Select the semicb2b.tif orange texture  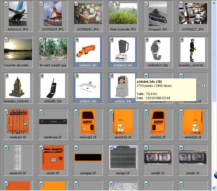193,122
